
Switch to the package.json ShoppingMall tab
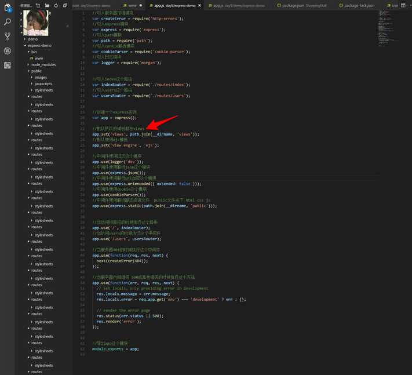pos(302,5)
